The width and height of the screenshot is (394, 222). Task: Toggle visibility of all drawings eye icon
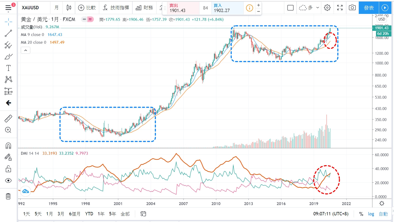point(8,181)
